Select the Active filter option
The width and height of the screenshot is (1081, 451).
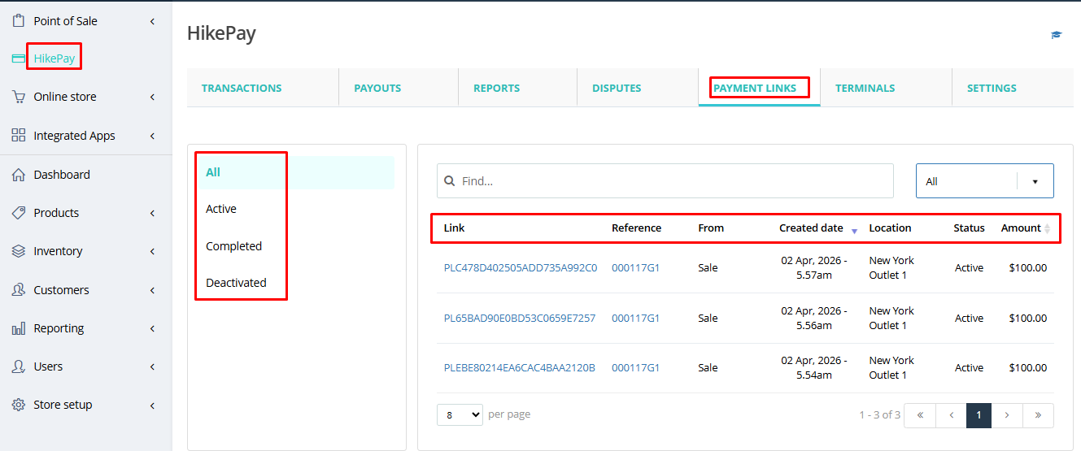click(x=221, y=209)
